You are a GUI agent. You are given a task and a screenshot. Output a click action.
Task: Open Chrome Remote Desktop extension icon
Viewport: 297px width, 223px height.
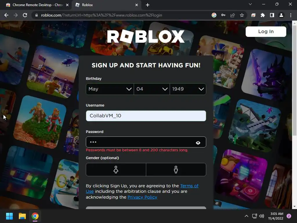click(x=253, y=15)
